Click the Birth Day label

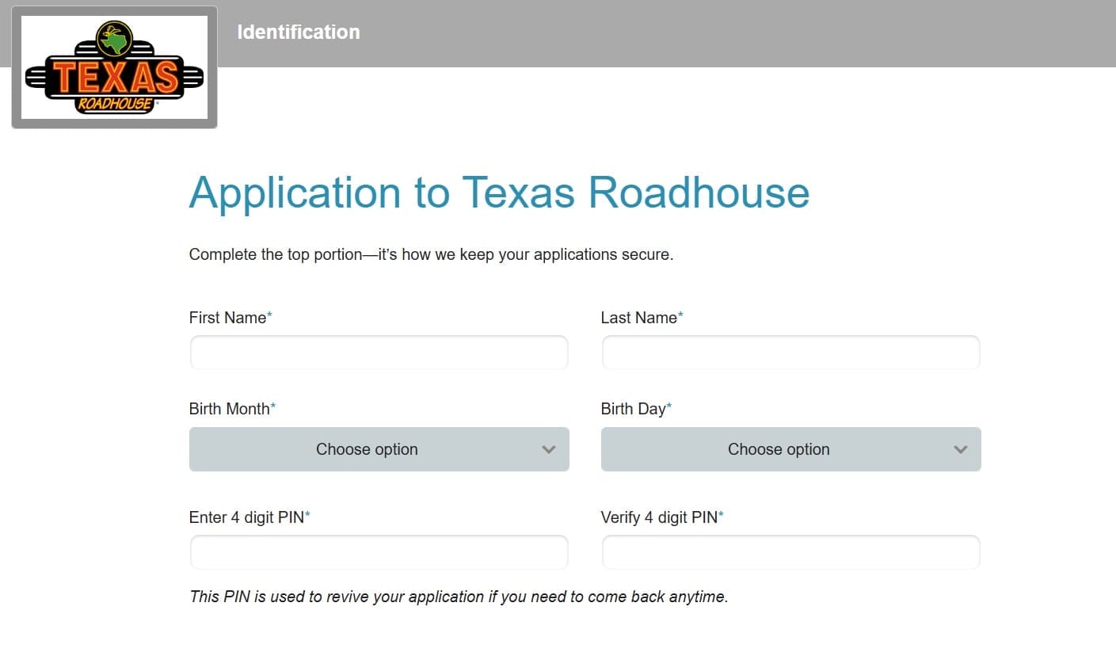click(x=636, y=409)
